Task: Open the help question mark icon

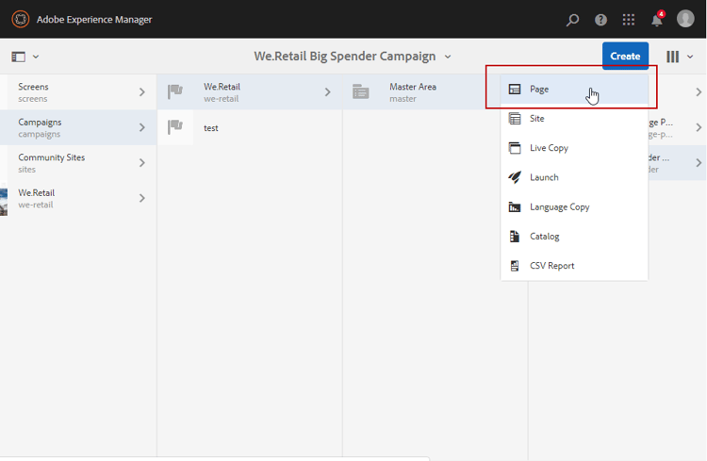Action: point(600,20)
